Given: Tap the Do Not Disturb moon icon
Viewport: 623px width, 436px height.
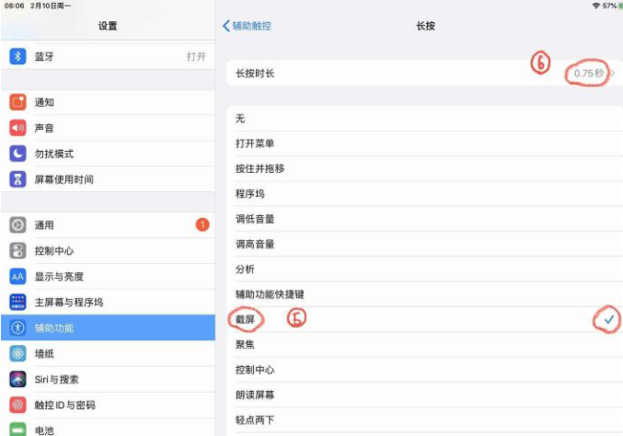Looking at the screenshot, I should point(17,154).
